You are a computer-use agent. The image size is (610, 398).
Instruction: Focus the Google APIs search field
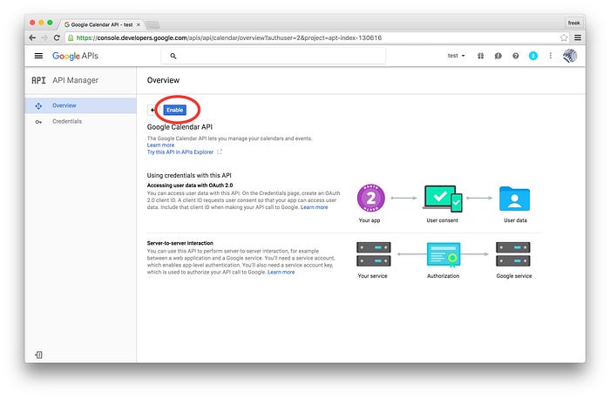click(x=274, y=56)
